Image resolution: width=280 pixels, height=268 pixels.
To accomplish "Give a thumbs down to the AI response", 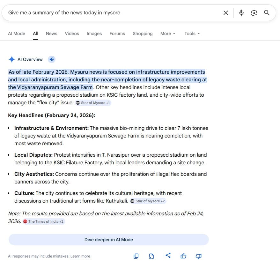I will (x=198, y=256).
